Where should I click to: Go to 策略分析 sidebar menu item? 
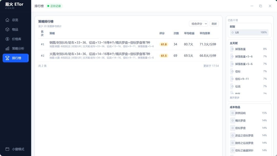tap(18, 48)
